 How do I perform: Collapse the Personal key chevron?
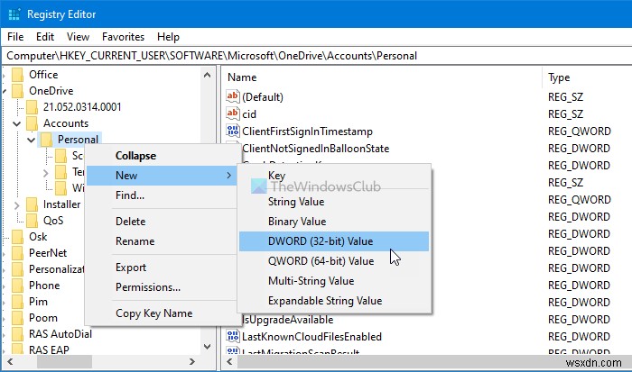32,140
